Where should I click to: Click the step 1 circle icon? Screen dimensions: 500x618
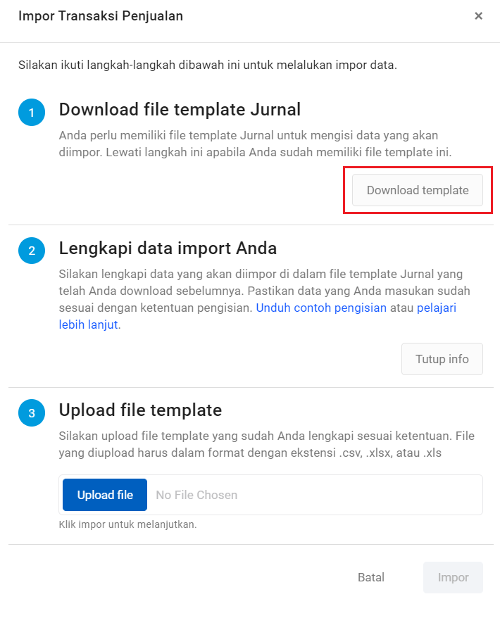(32, 113)
